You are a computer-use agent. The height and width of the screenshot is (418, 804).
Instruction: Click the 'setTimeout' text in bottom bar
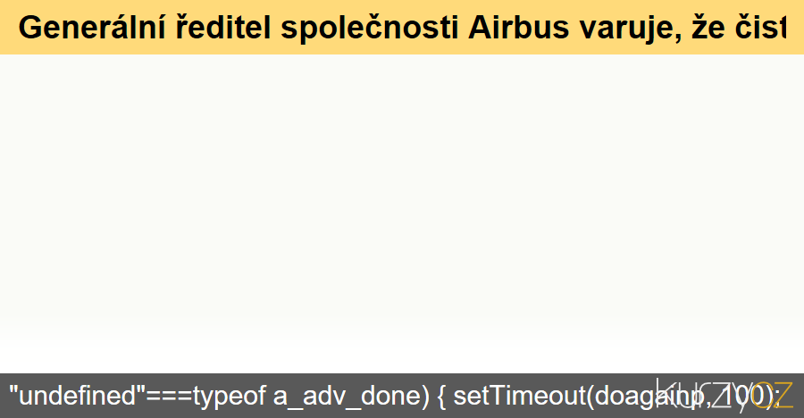coord(519,396)
